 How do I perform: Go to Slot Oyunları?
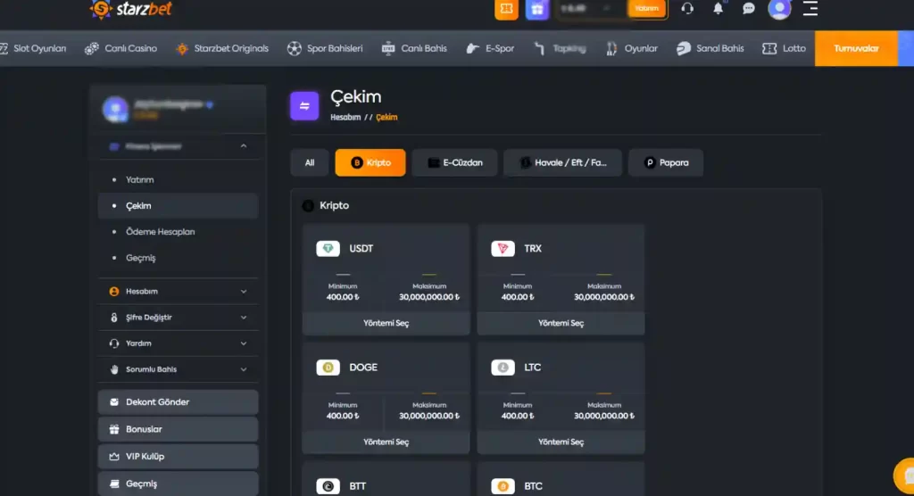click(33, 48)
